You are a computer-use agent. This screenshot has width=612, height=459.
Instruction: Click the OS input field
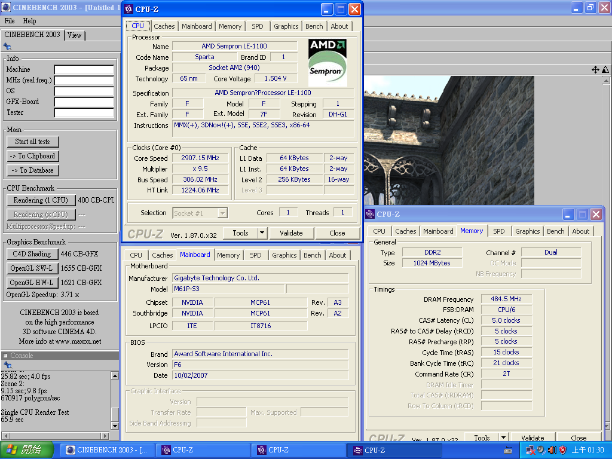coord(84,91)
